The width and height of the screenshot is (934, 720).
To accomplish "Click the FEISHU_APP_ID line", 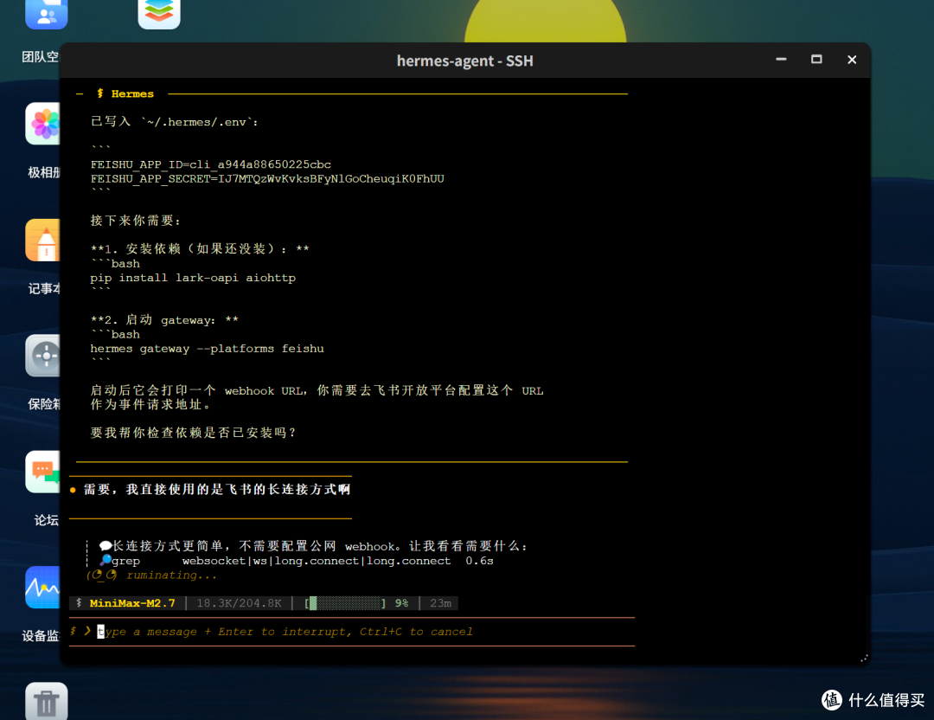I will (x=210, y=164).
